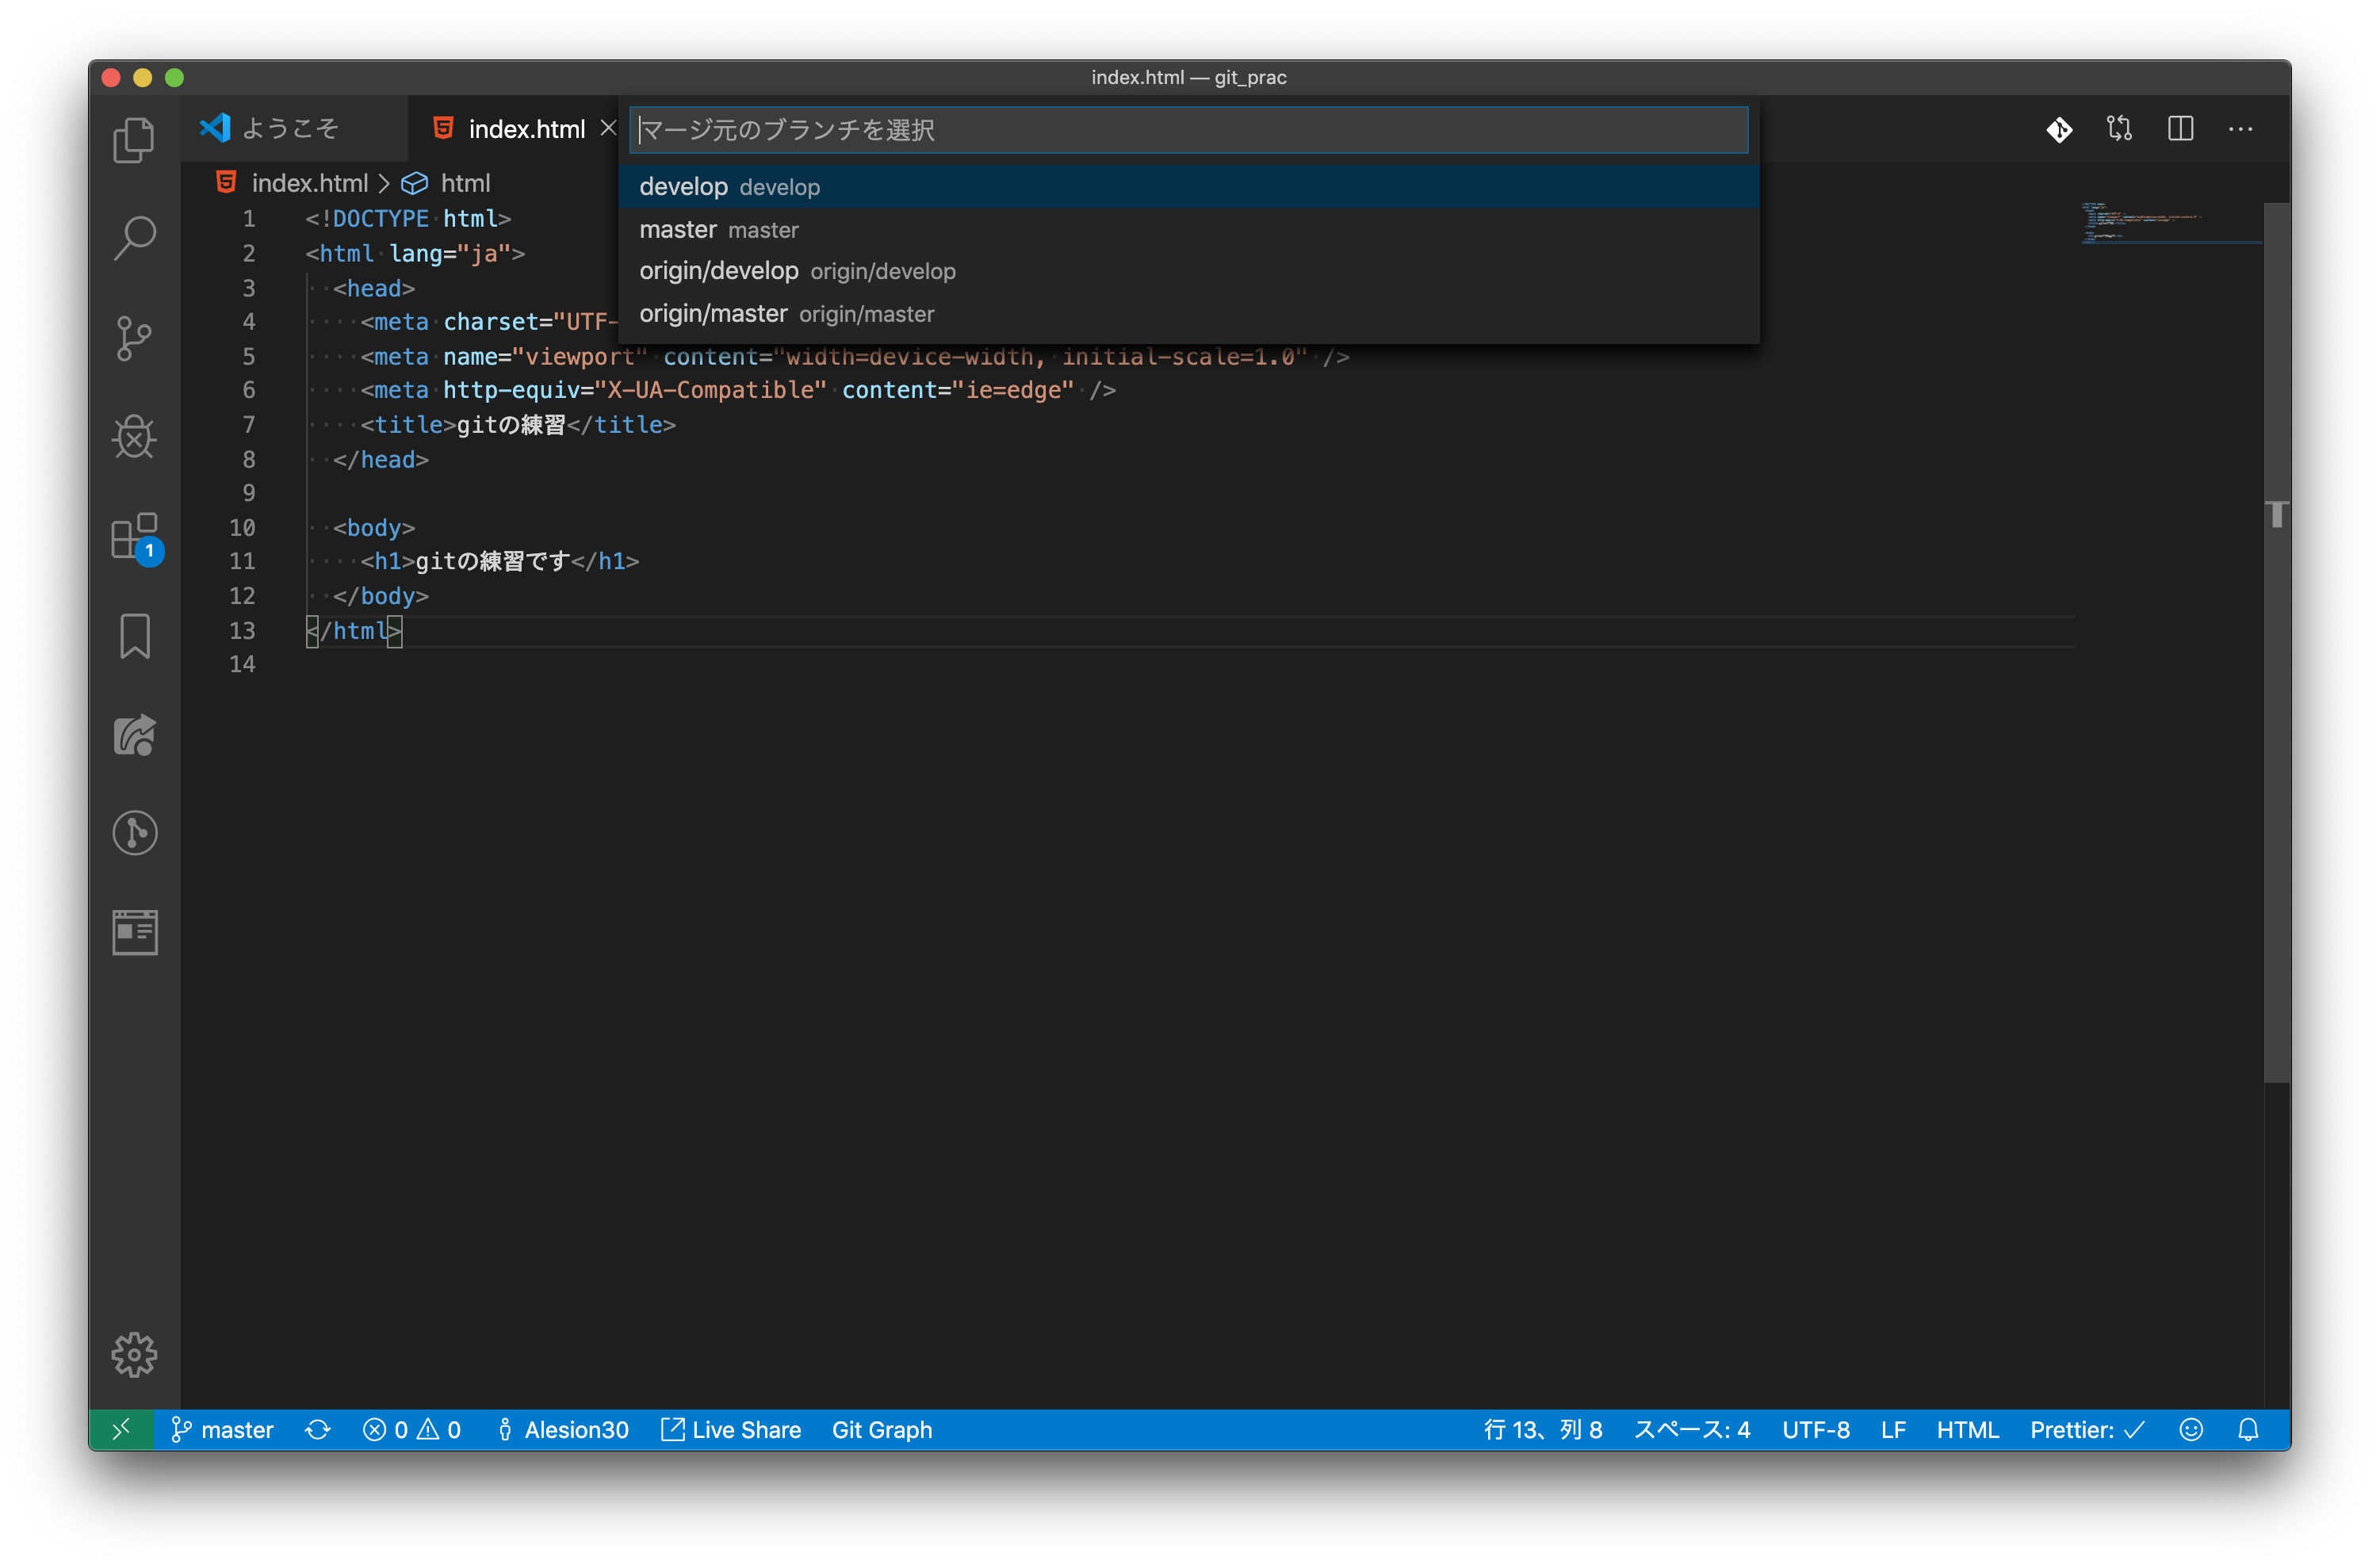Click the remote window green status icon
The height and width of the screenshot is (1568, 2380).
click(121, 1430)
